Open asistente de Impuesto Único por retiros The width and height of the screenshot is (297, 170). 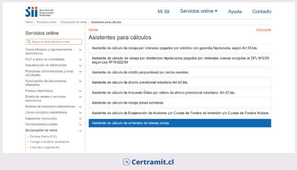pyautogui.click(x=180, y=93)
